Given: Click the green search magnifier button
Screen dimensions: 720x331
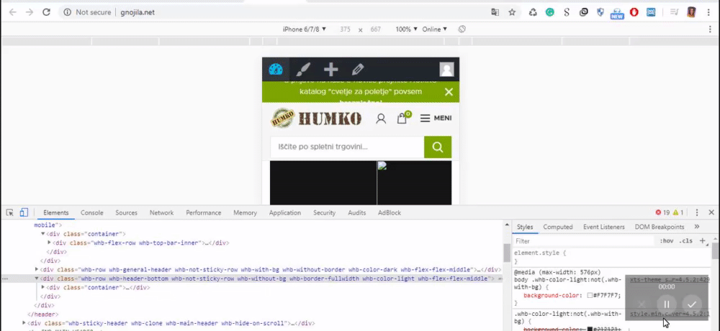Looking at the screenshot, I should click(438, 147).
